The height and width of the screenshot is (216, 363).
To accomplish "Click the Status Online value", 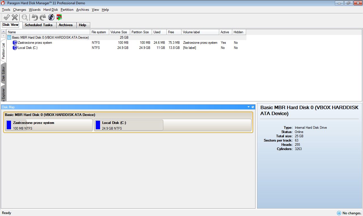I will pos(299,132).
